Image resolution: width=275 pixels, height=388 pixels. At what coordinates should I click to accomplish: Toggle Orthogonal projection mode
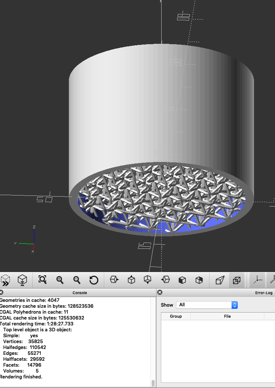(237, 280)
